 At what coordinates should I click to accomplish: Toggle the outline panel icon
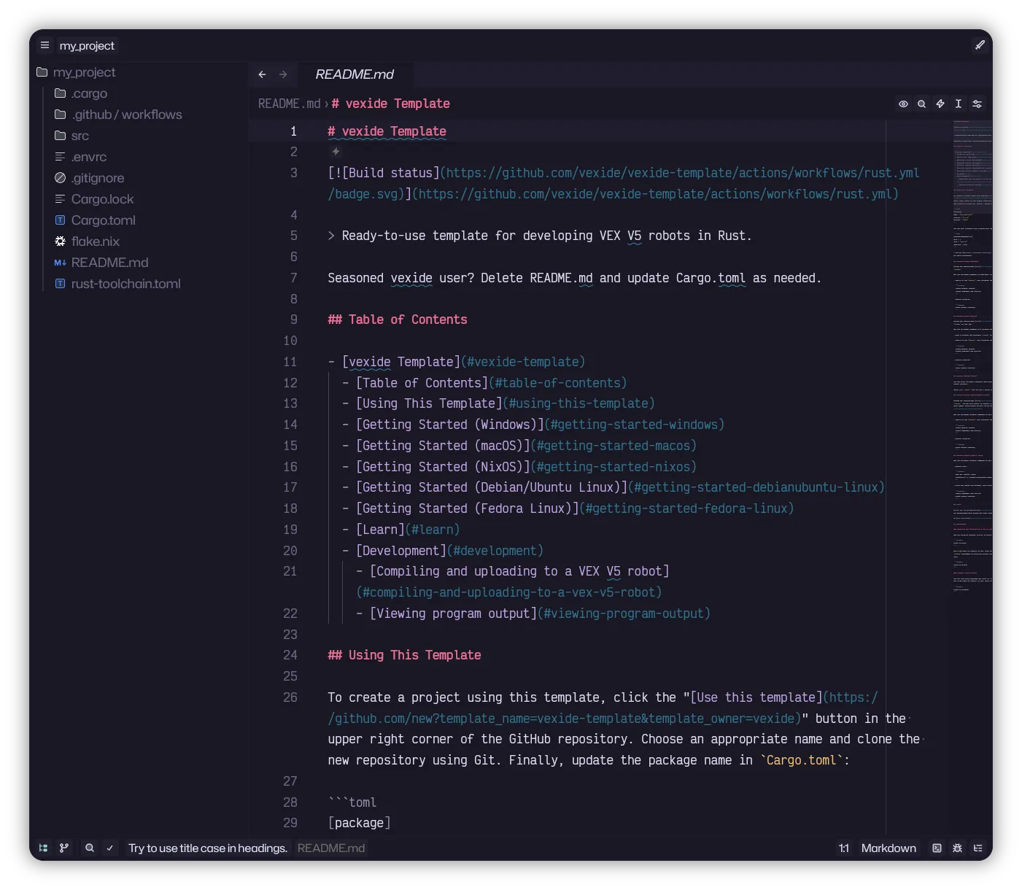(978, 848)
